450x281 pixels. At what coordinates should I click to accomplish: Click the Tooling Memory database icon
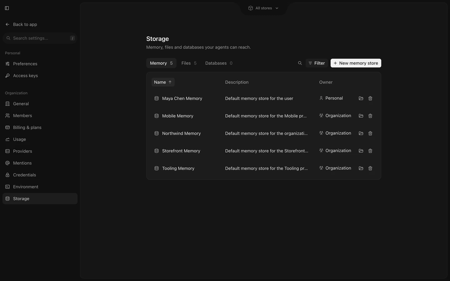pos(157,168)
